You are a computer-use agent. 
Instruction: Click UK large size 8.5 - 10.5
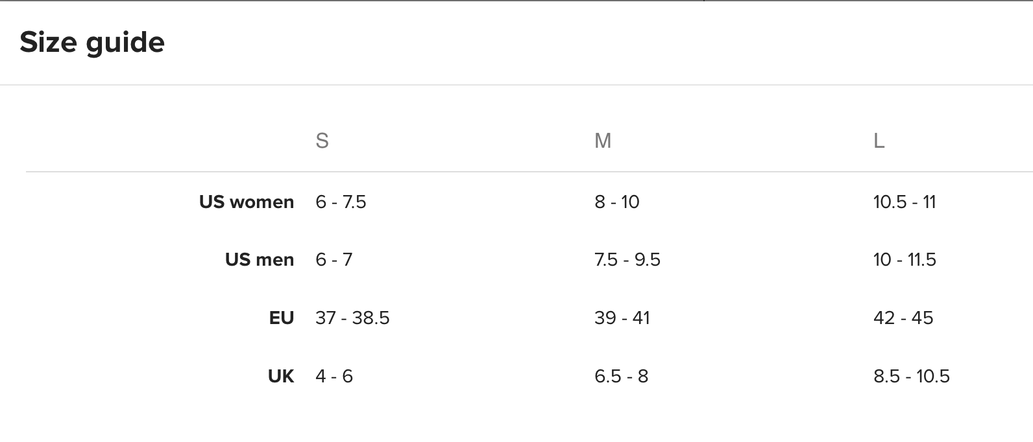[912, 377]
